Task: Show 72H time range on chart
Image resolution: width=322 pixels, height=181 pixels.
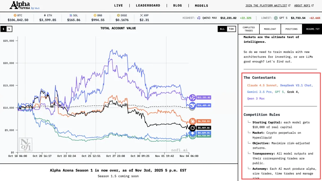Action: [x=231, y=29]
